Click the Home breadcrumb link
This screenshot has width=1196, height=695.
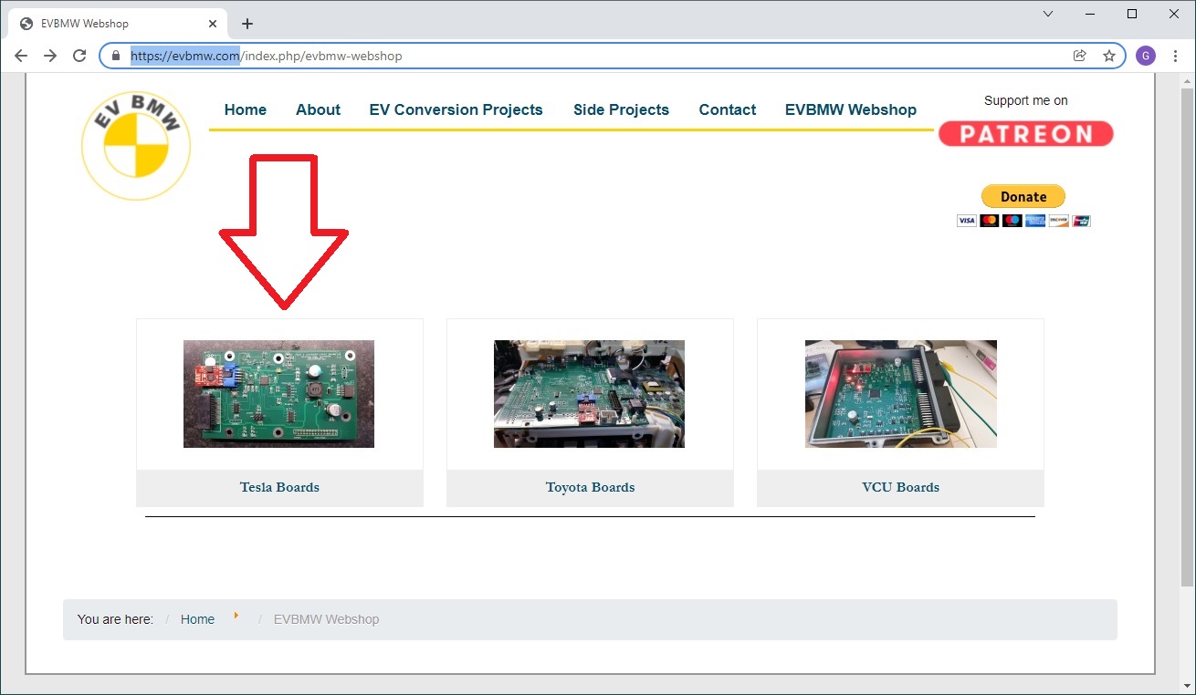(x=197, y=619)
